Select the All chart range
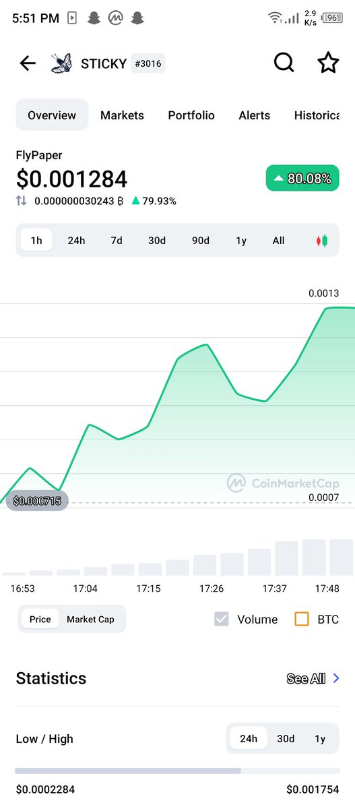 278,241
